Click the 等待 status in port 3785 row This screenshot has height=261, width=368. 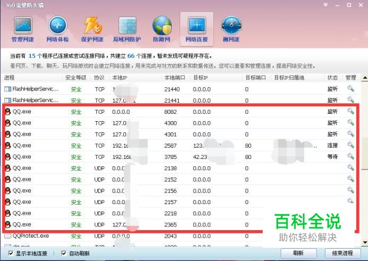pyautogui.click(x=332, y=157)
